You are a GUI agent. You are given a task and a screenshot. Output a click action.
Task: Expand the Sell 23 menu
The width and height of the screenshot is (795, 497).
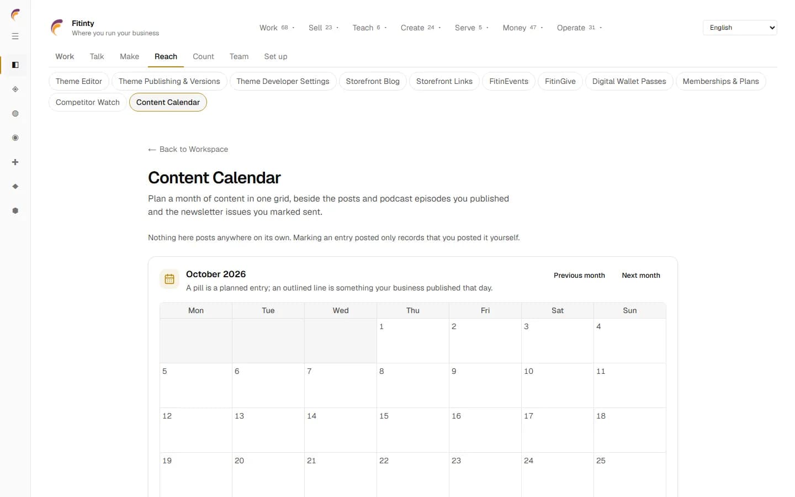324,28
